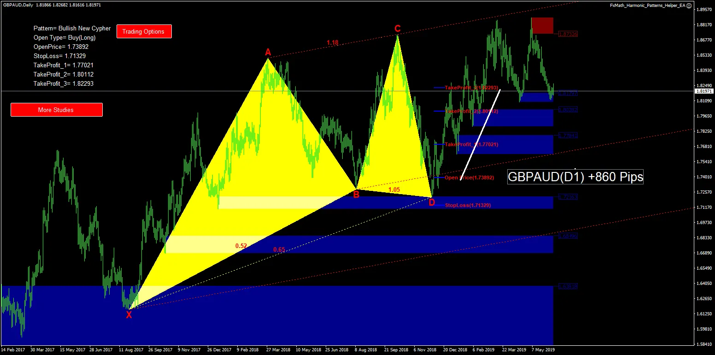The width and height of the screenshot is (715, 355).
Task: Click the Open Price(1.73892) level label
Action: (469, 177)
